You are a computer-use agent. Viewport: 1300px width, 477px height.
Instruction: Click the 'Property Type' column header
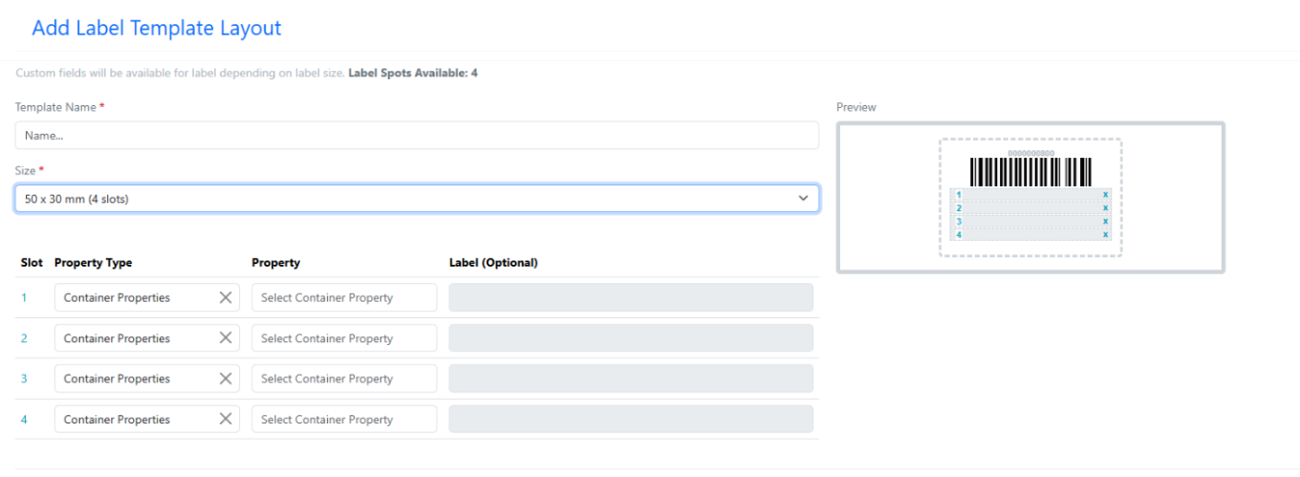coord(94,263)
